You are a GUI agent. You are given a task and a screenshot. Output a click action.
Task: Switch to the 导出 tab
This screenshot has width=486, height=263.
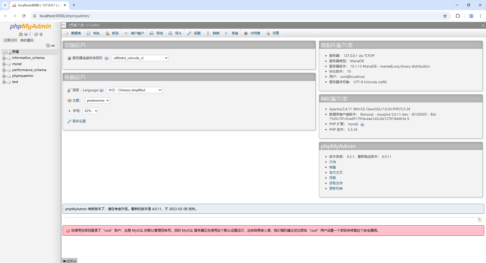(x=156, y=33)
